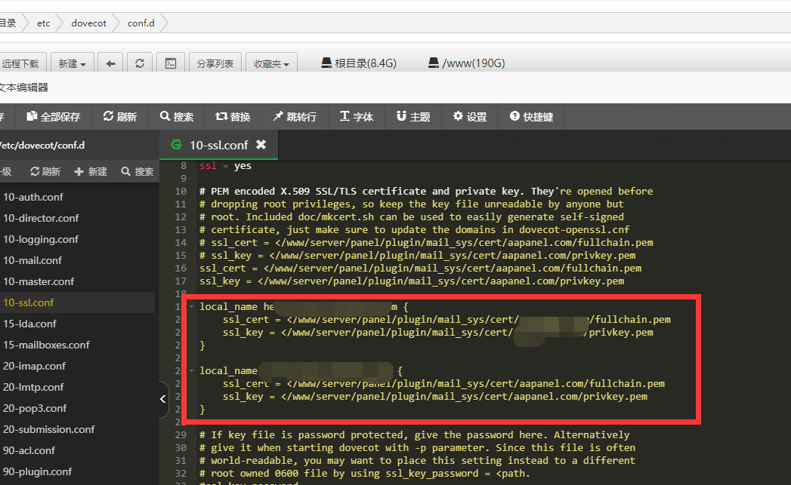Collapse the sidebar with the left chevron handle
This screenshot has width=791, height=485.
tap(163, 399)
